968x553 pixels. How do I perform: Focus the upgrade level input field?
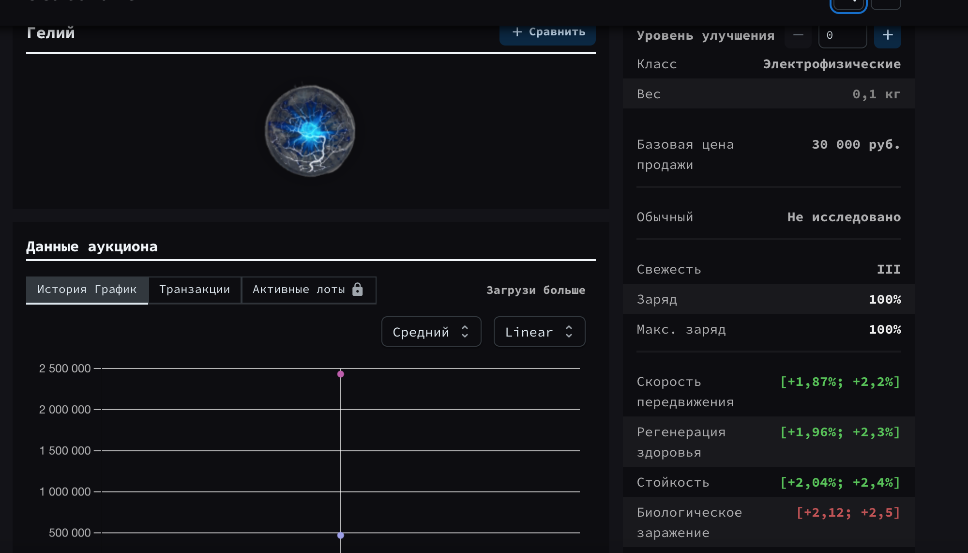click(843, 35)
